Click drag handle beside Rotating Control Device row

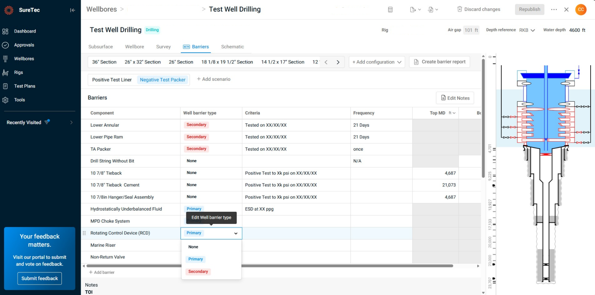pyautogui.click(x=84, y=233)
